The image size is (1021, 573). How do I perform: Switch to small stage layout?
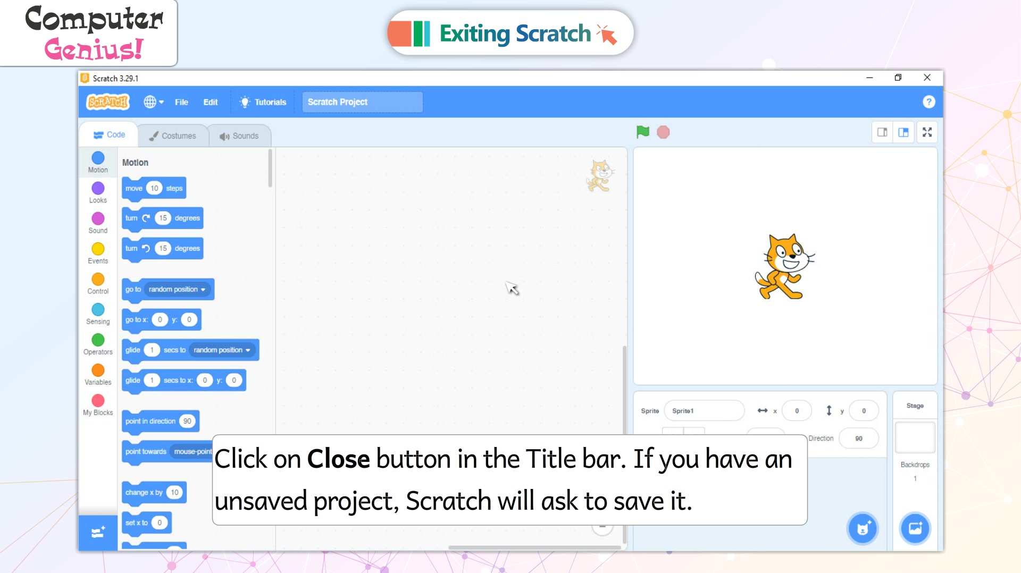click(x=882, y=132)
